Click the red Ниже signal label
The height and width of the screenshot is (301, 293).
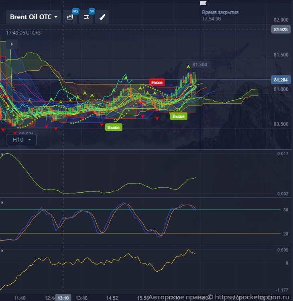pyautogui.click(x=157, y=82)
